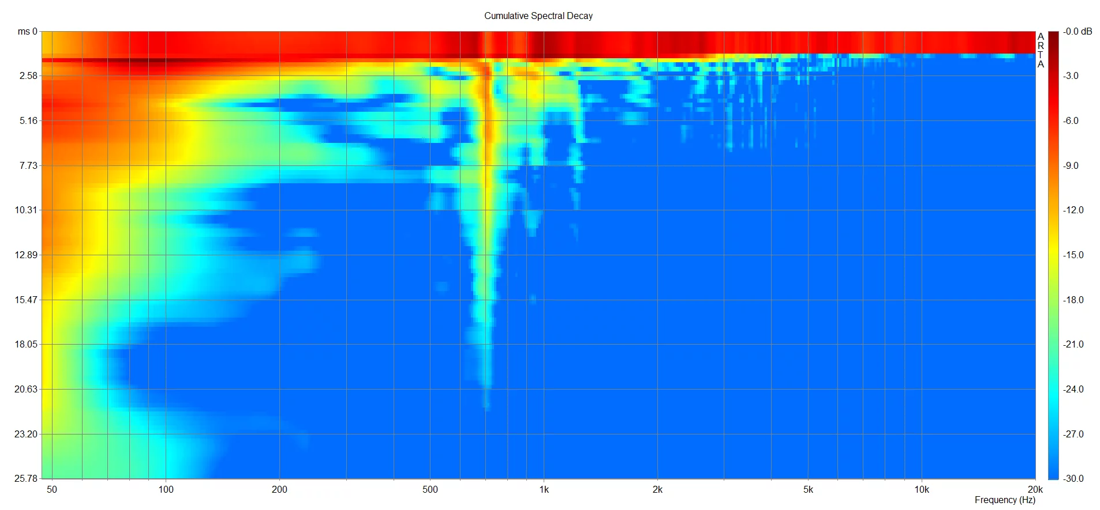Click the 1k frequency tick label
Image resolution: width=1100 pixels, height=510 pixels.
(x=544, y=489)
